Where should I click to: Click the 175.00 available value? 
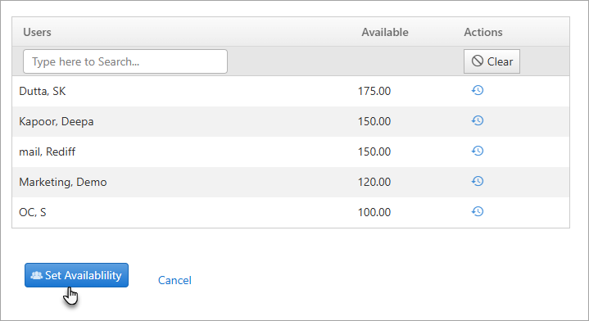374,91
